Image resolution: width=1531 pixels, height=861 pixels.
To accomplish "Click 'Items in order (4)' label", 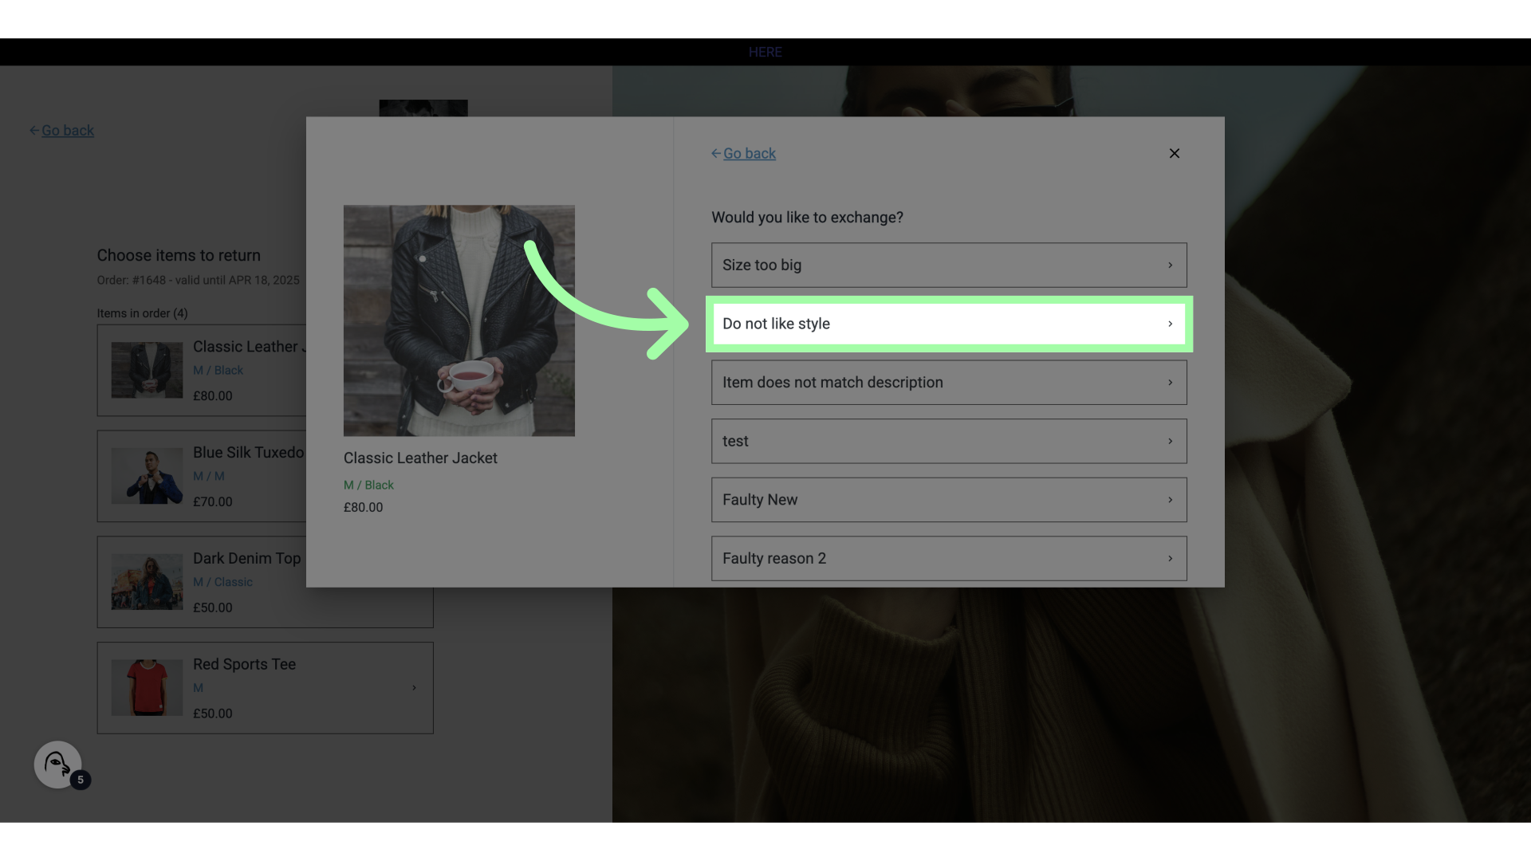I will click(x=143, y=313).
